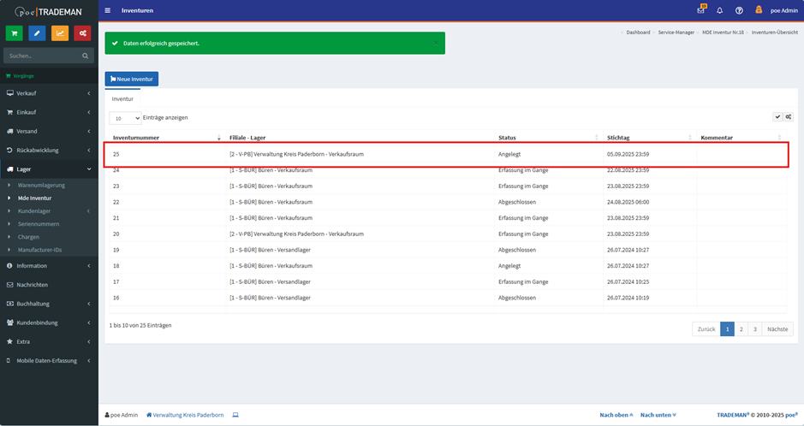
Task: Expand the Buchhaltung sidebar menu
Action: coord(49,304)
